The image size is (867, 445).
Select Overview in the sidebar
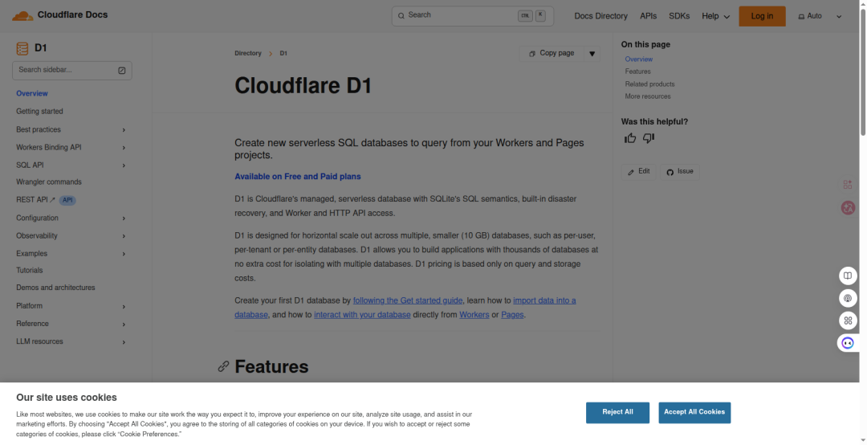[x=32, y=93]
